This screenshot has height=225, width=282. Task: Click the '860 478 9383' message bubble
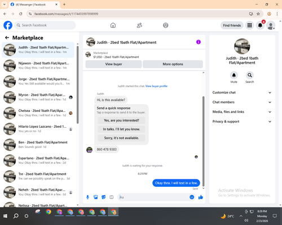[107, 150]
